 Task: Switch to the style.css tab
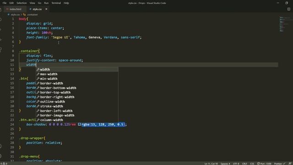pos(37,9)
